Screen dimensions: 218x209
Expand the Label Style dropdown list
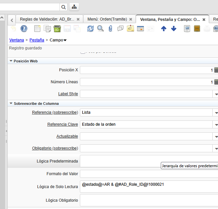216,94
